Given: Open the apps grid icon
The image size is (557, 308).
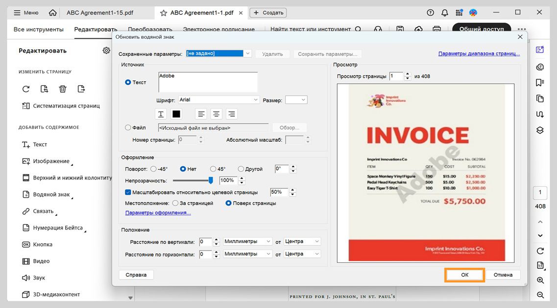Looking at the screenshot, I should 459,13.
